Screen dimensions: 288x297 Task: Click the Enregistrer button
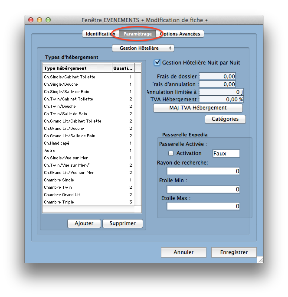[x=234, y=252]
